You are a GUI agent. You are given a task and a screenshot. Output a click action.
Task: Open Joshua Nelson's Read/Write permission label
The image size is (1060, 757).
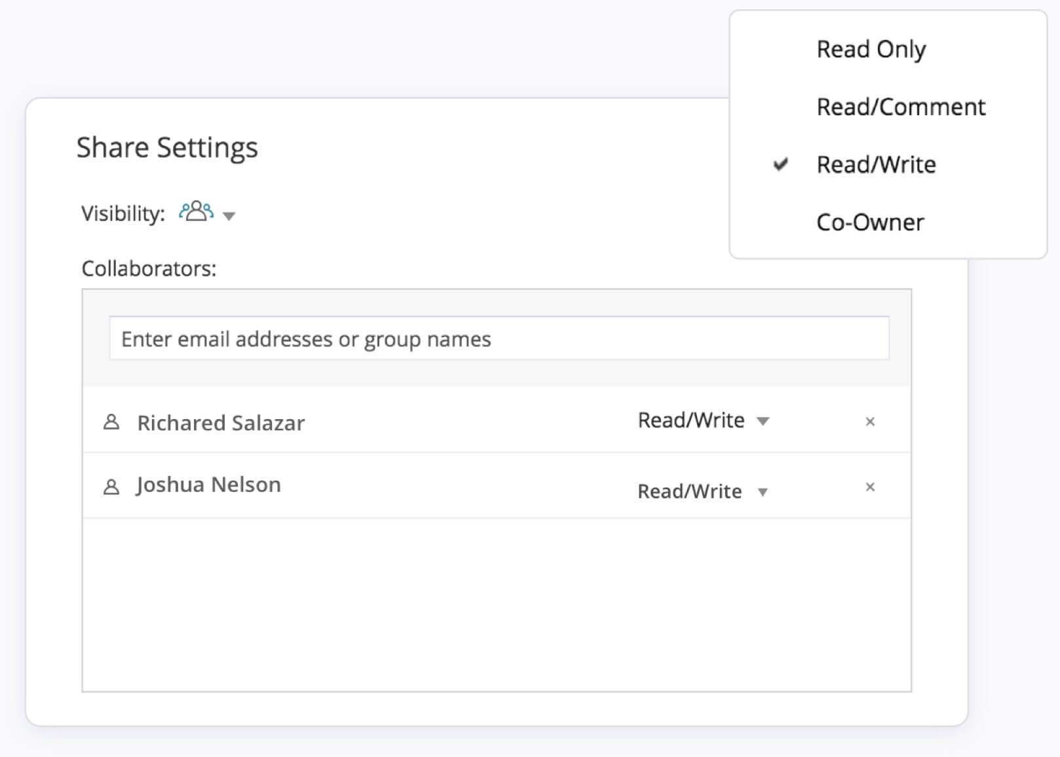690,491
